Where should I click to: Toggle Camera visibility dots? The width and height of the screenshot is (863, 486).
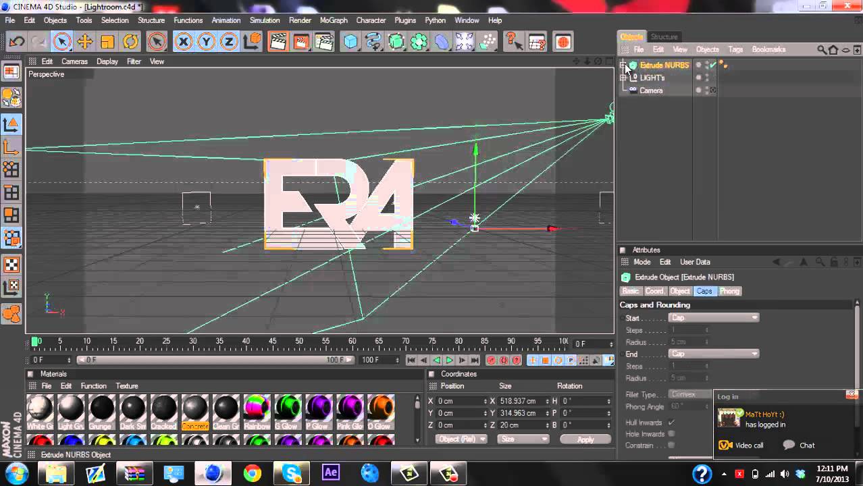[707, 90]
